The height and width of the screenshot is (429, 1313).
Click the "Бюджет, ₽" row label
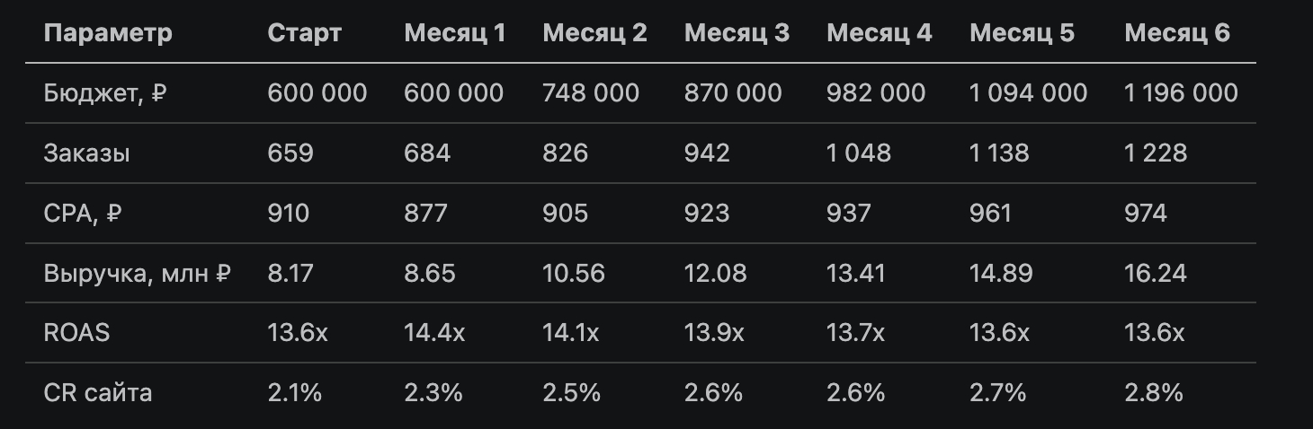tap(105, 92)
